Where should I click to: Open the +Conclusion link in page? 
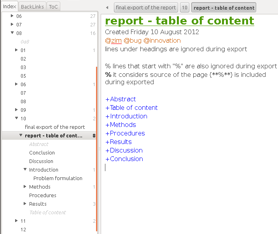(124, 159)
